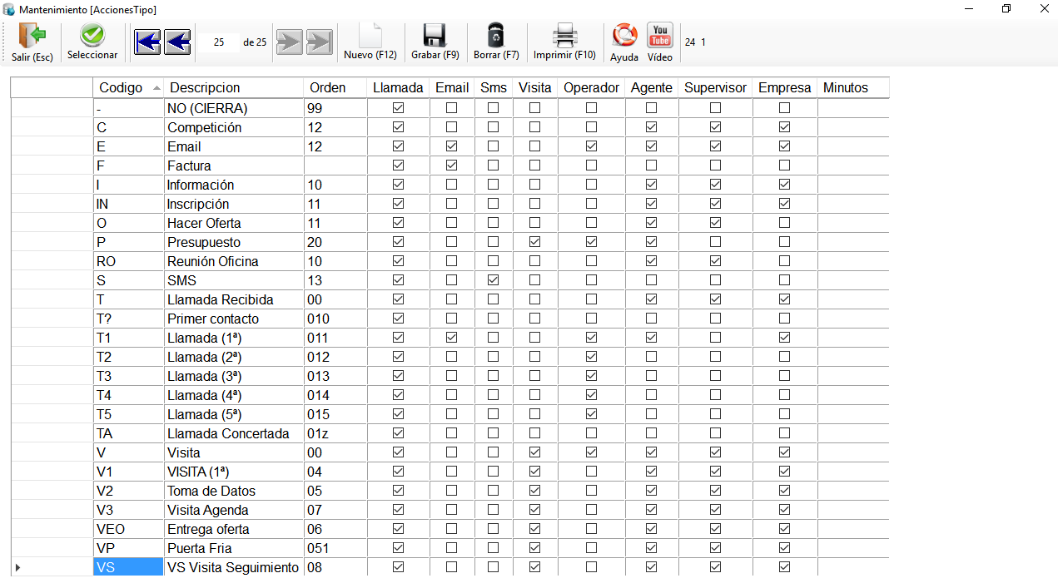Toggle Operador checkbox for Llamada (3ª) row
1058x588 pixels.
(x=591, y=376)
